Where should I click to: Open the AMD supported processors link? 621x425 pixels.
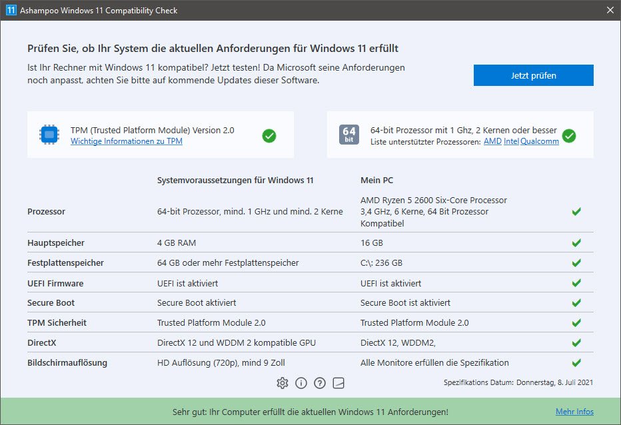pyautogui.click(x=492, y=141)
